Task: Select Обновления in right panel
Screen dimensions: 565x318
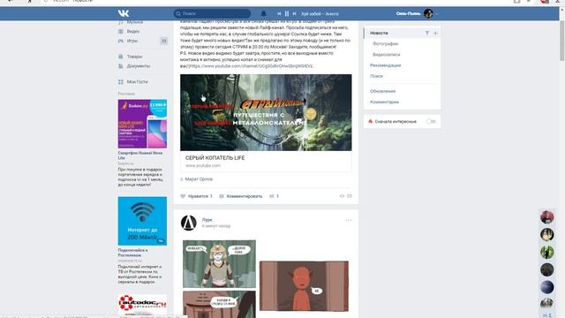Action: point(382,91)
